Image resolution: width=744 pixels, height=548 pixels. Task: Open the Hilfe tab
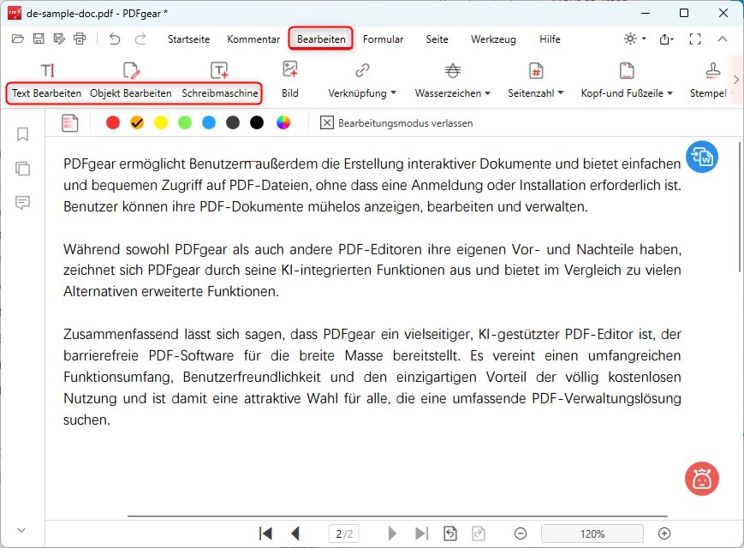[x=550, y=39]
